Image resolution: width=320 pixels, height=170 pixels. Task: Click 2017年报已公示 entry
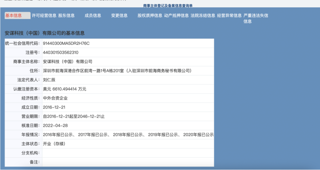(93, 135)
